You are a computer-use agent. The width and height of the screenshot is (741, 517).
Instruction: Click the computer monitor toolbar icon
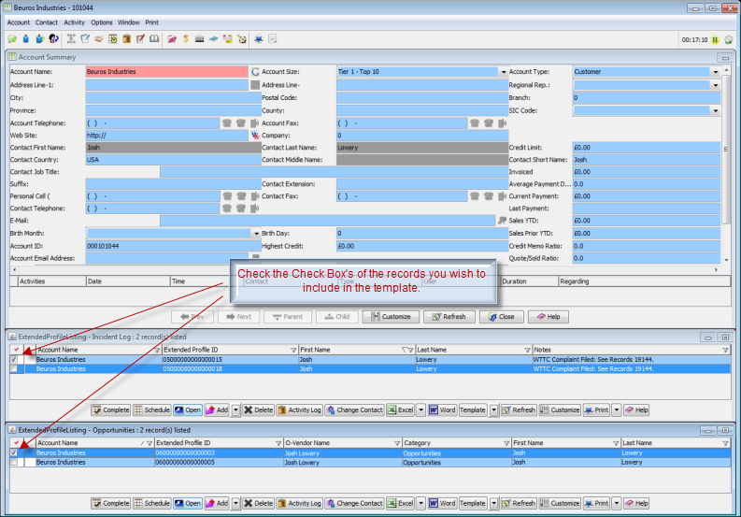click(x=259, y=39)
